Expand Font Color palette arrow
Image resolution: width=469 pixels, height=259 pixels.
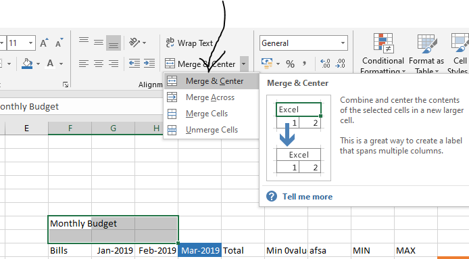tap(61, 64)
